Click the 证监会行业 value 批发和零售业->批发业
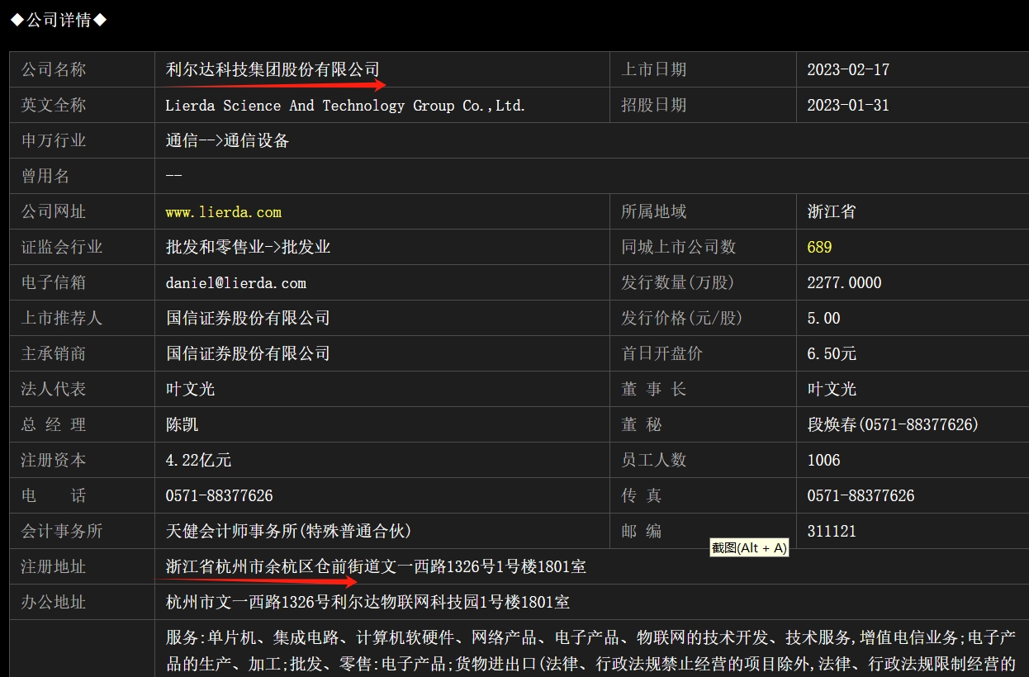 point(248,248)
